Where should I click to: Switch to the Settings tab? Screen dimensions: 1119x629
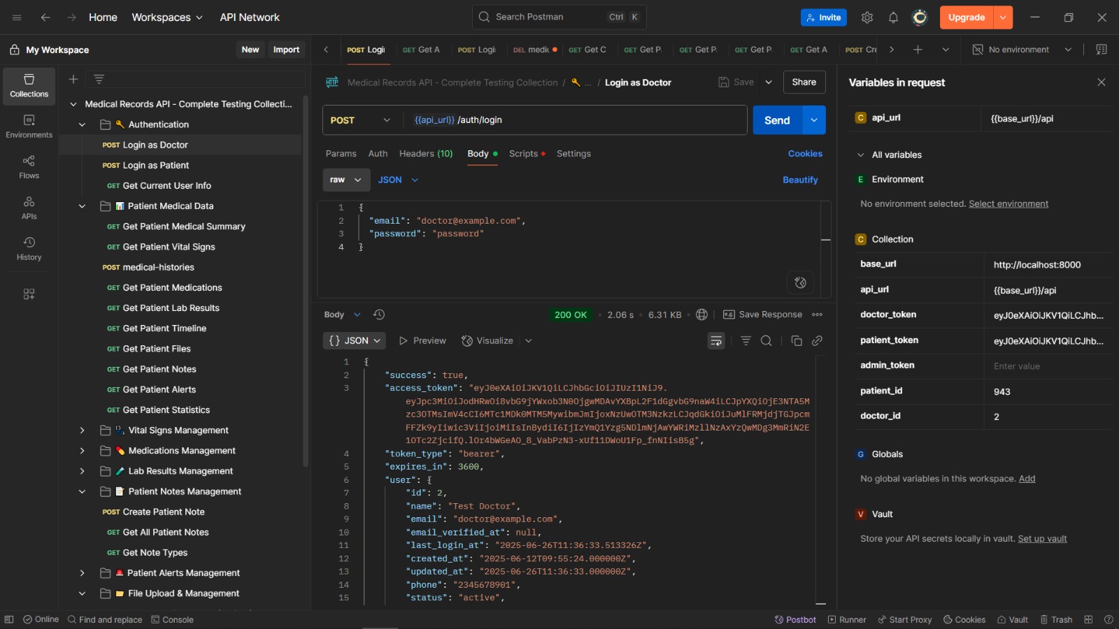tap(573, 154)
